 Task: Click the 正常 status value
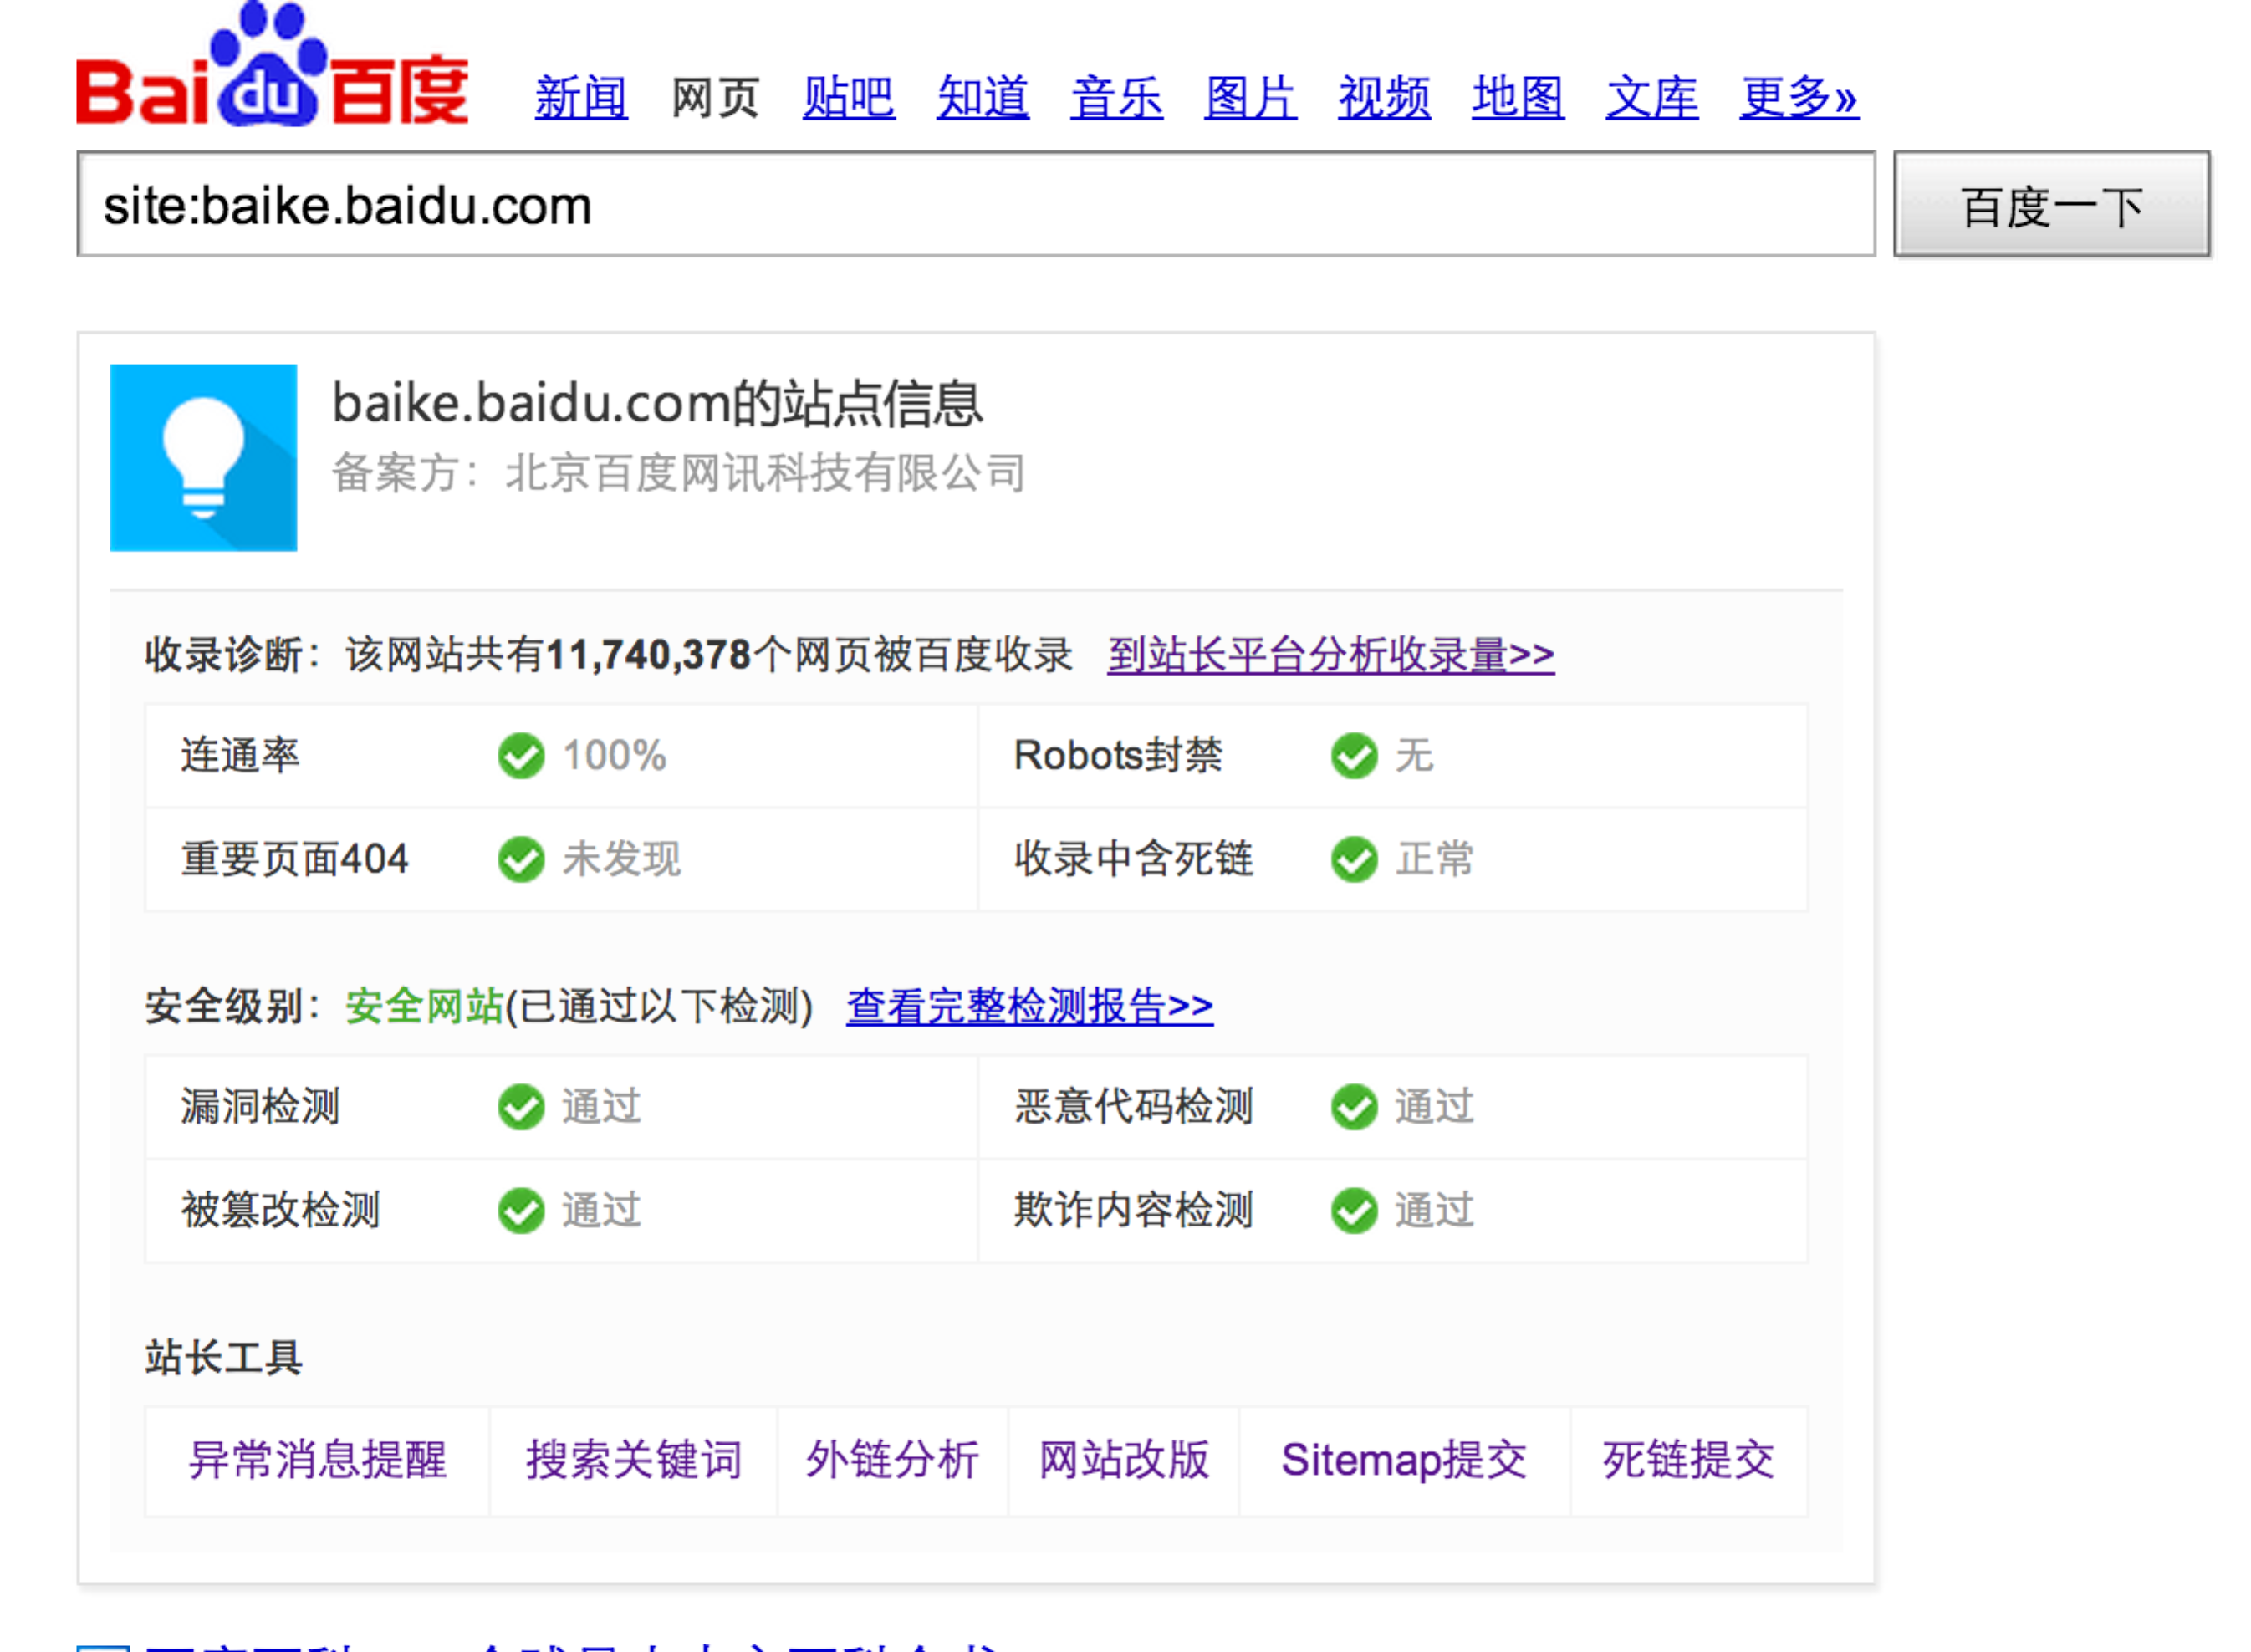pos(1435,860)
